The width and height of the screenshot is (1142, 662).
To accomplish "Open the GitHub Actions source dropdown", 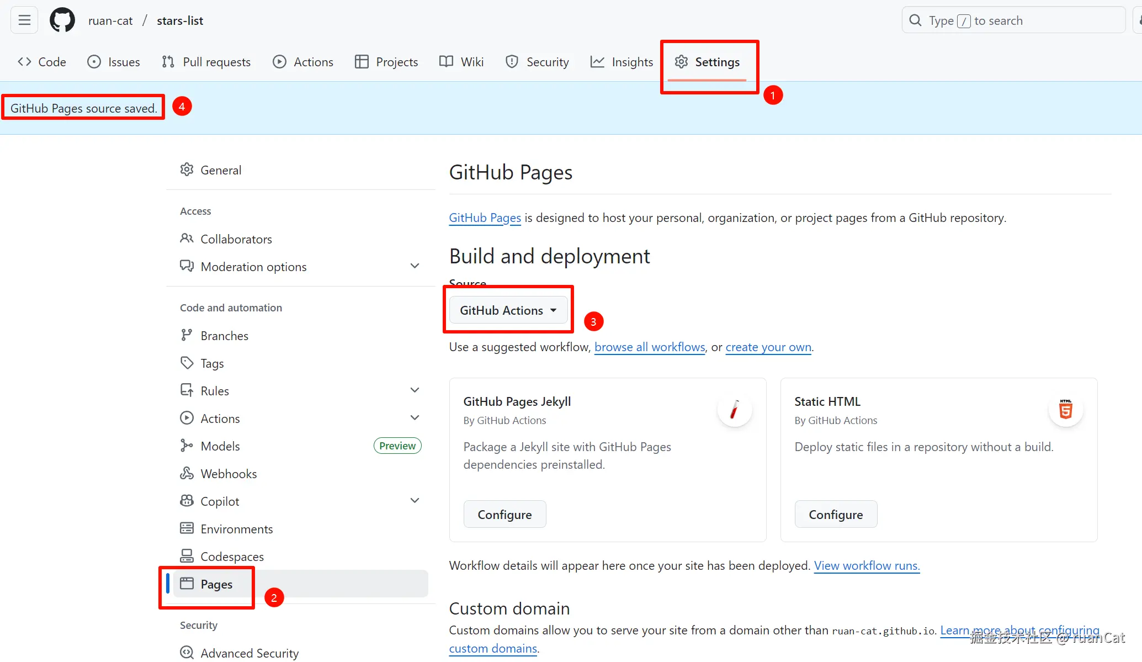I will click(508, 310).
